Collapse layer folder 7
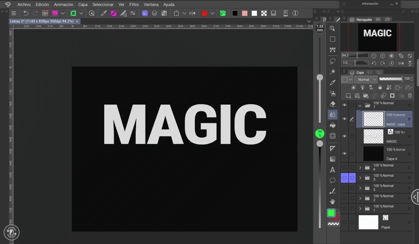 click(360, 105)
